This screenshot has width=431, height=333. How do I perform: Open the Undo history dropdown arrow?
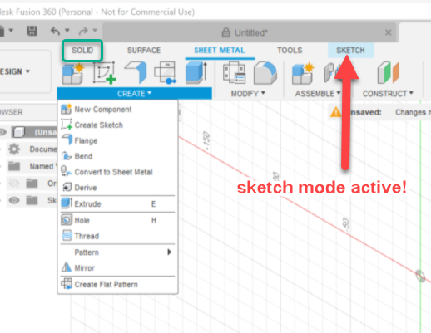(67, 30)
